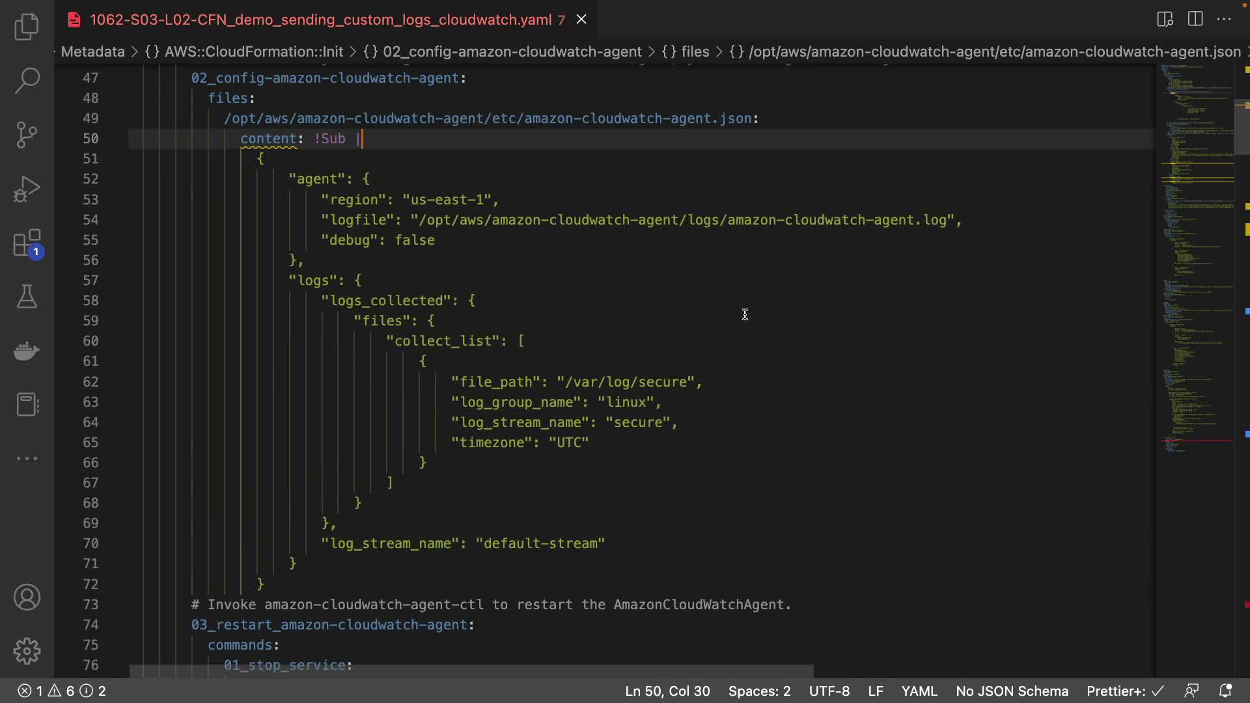Open the Testing flask icon
The image size is (1250, 703).
point(27,297)
